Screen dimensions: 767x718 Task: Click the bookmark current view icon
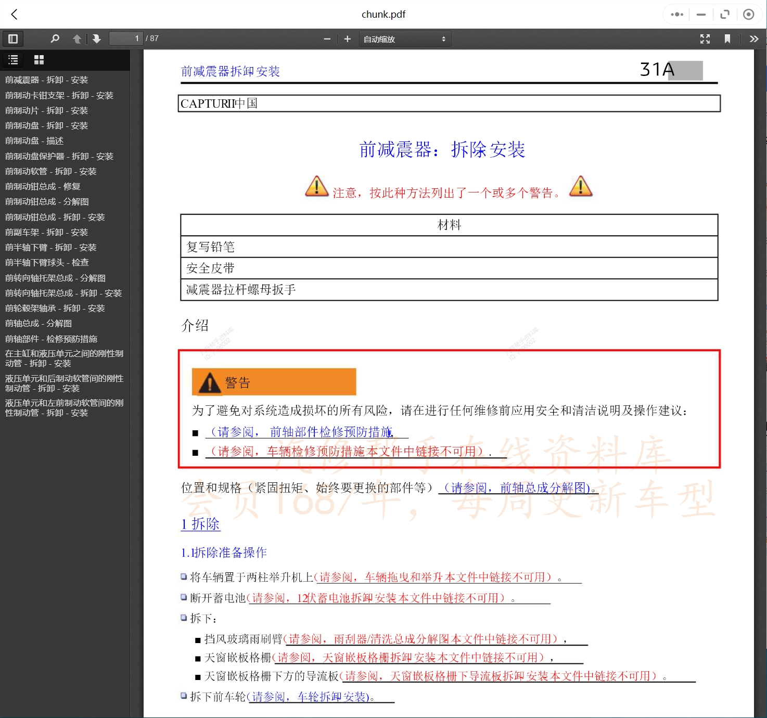coord(728,39)
